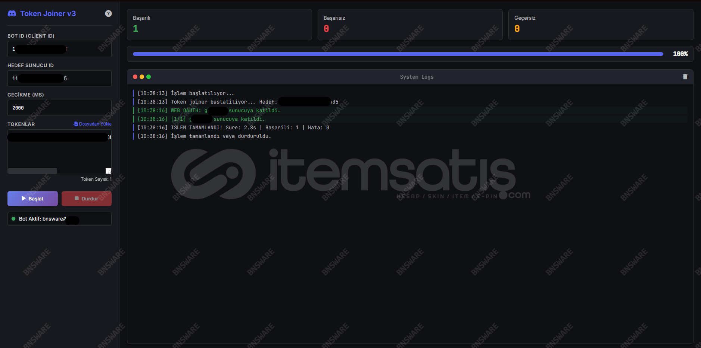Click the GECİKME (MS) label
This screenshot has height=348, width=701.
click(26, 95)
